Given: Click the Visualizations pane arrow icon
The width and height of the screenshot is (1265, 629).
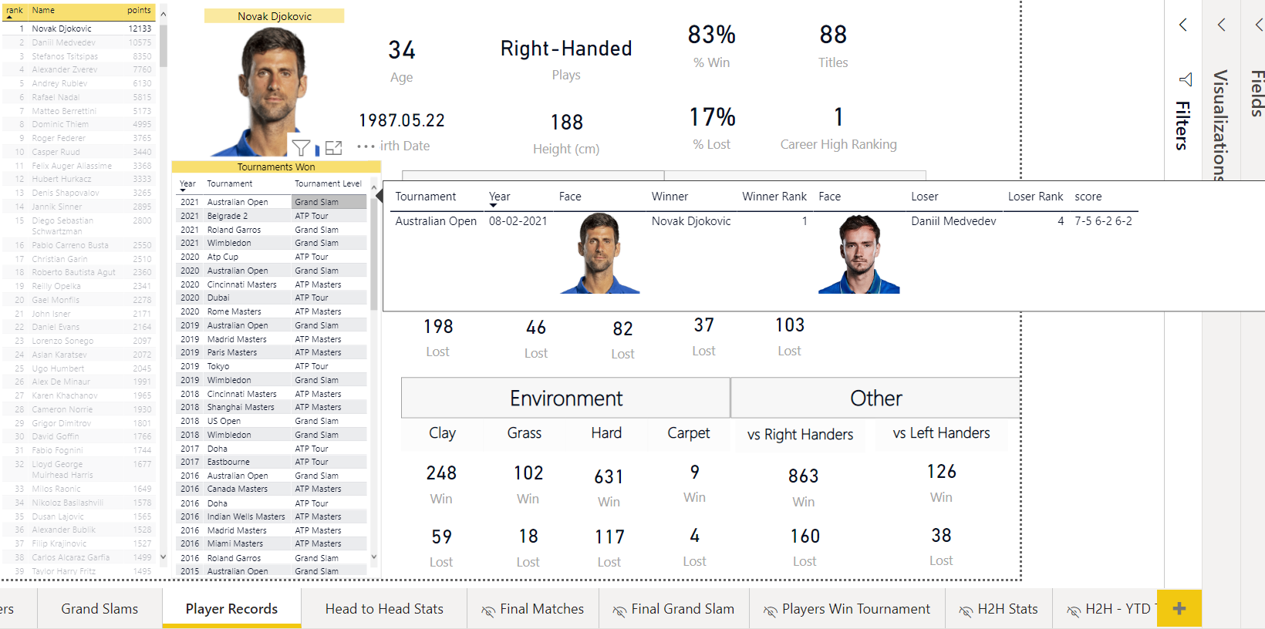Looking at the screenshot, I should 1221,25.
